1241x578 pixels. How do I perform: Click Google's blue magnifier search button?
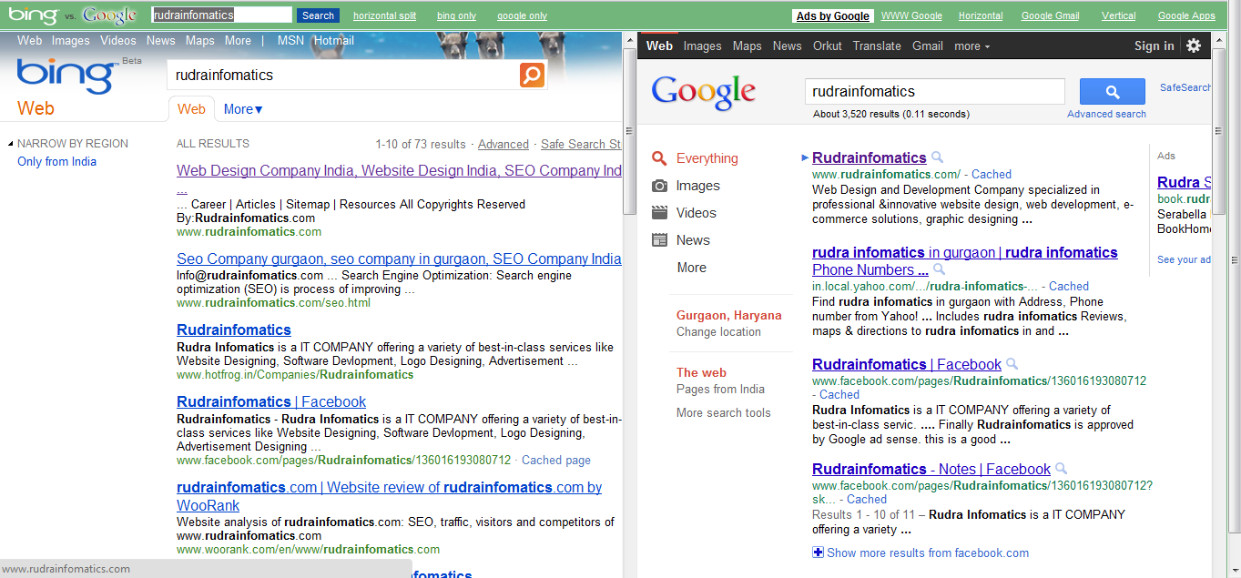pyautogui.click(x=1112, y=91)
